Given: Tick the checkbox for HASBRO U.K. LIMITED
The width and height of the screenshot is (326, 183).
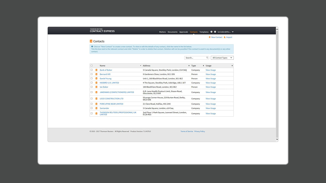Looking at the screenshot, I should pos(92,83).
